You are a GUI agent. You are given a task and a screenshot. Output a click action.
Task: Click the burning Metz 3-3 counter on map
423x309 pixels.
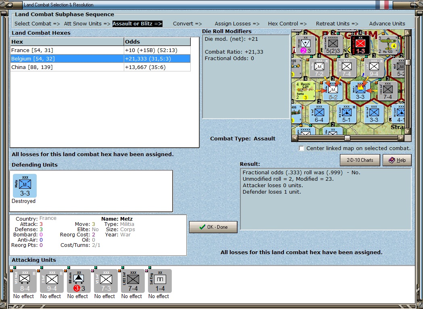(x=360, y=91)
